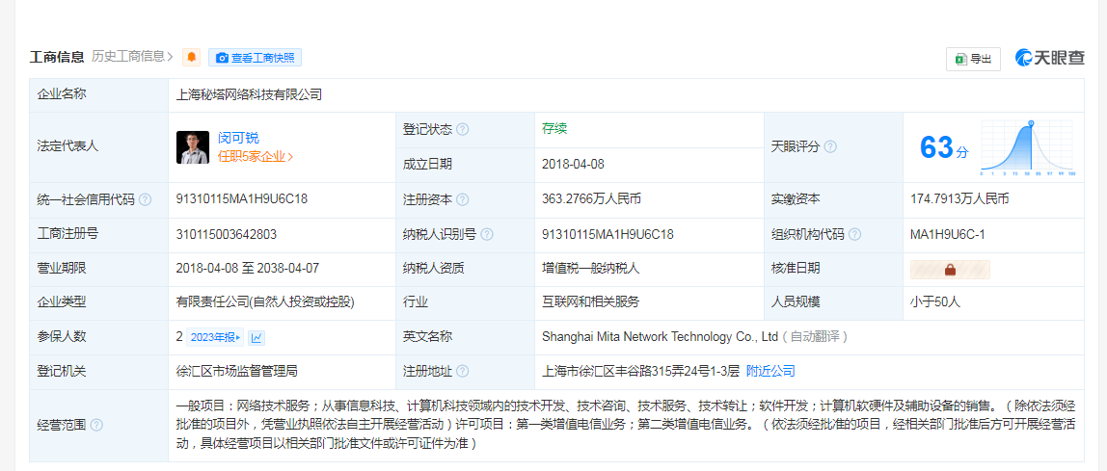This screenshot has width=1107, height=471.
Task: Open 查看工商快照 snapshot button
Action: 255,58
